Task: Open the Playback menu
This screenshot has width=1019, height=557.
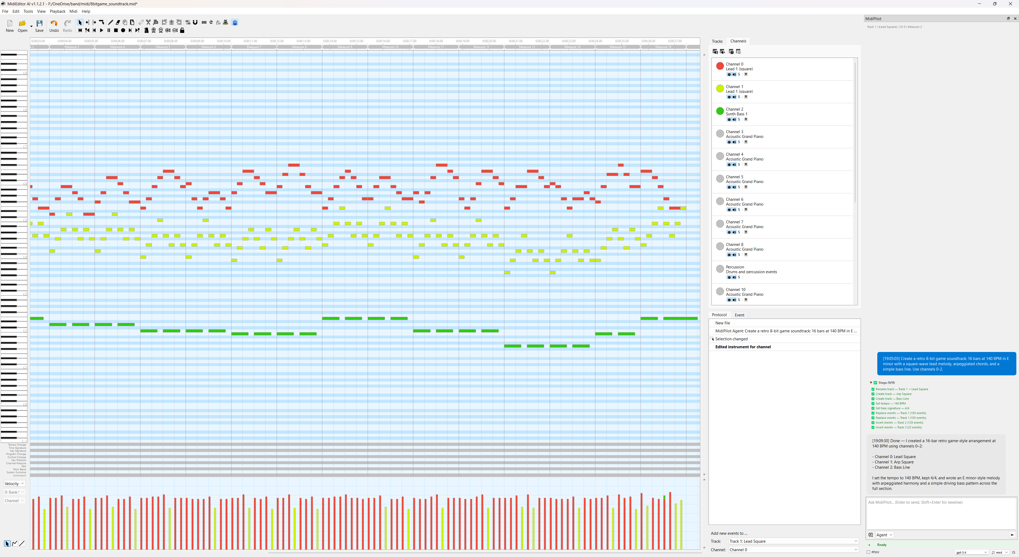Action: click(x=57, y=11)
